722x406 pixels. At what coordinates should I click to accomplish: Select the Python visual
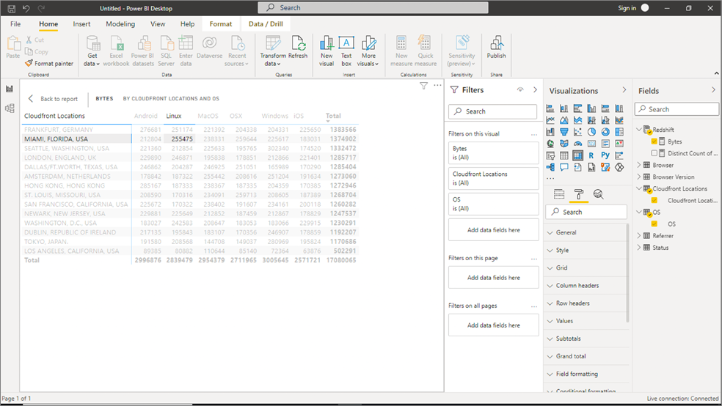tap(605, 155)
